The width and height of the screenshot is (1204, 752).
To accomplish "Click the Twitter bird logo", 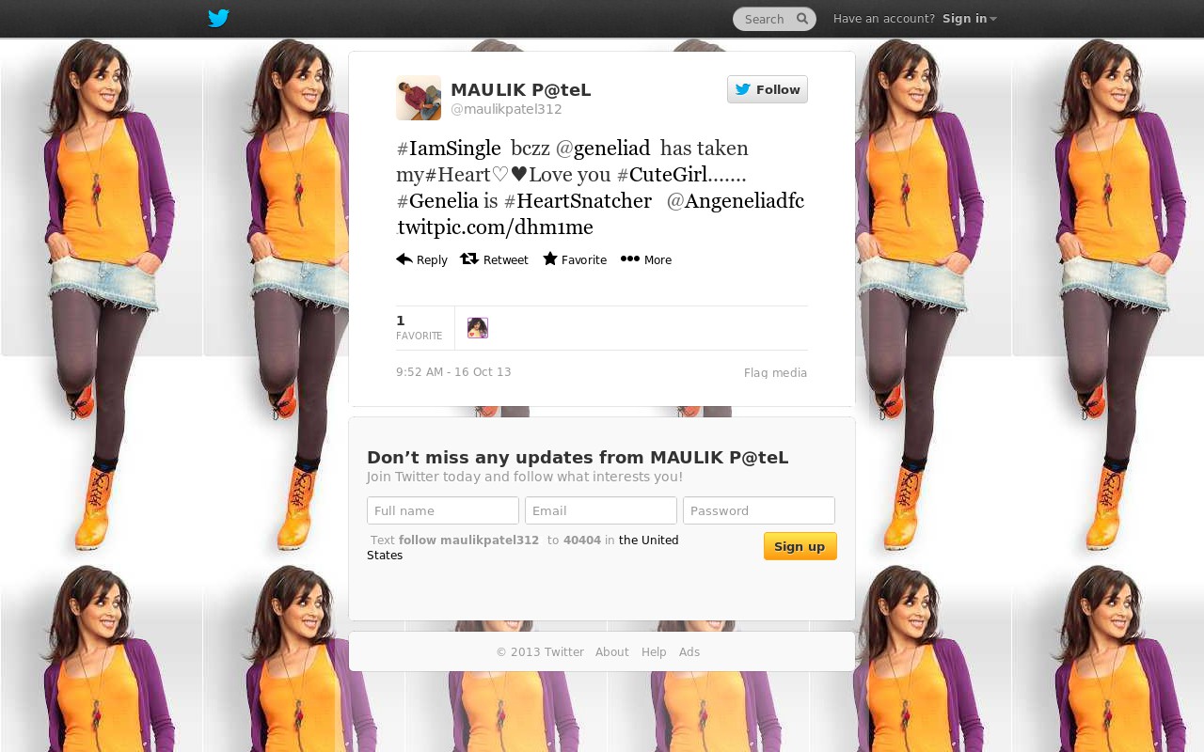I will [218, 18].
